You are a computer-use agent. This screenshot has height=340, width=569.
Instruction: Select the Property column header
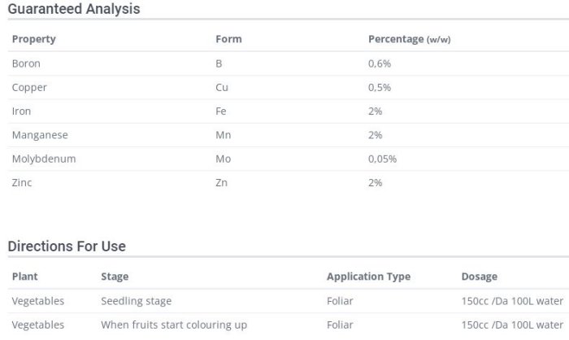point(34,39)
